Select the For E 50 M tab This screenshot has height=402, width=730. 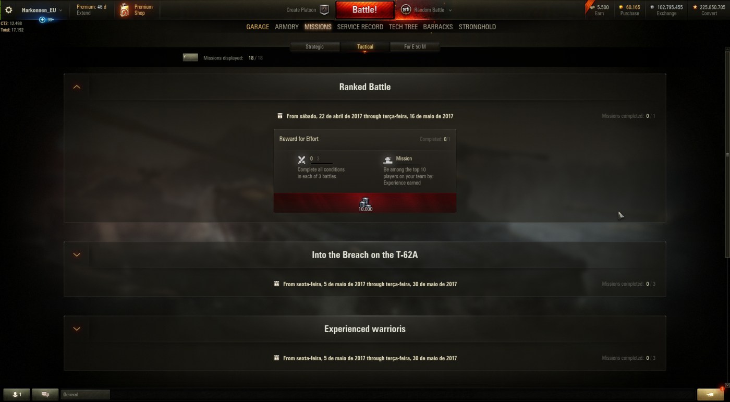415,47
